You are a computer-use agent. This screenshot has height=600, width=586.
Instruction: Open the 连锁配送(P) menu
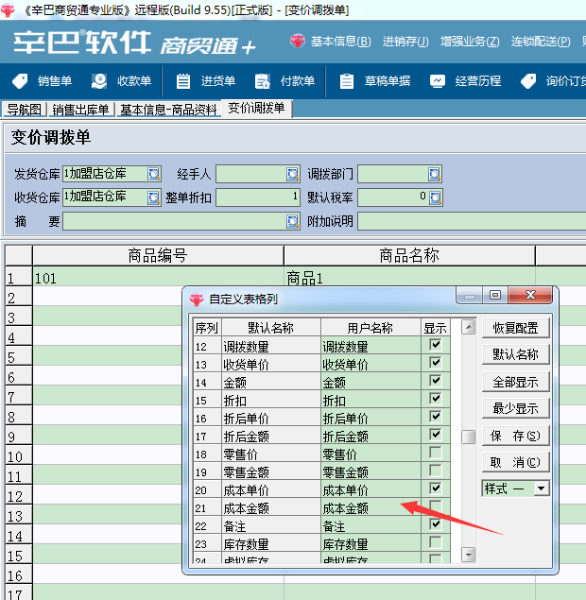[x=541, y=42]
